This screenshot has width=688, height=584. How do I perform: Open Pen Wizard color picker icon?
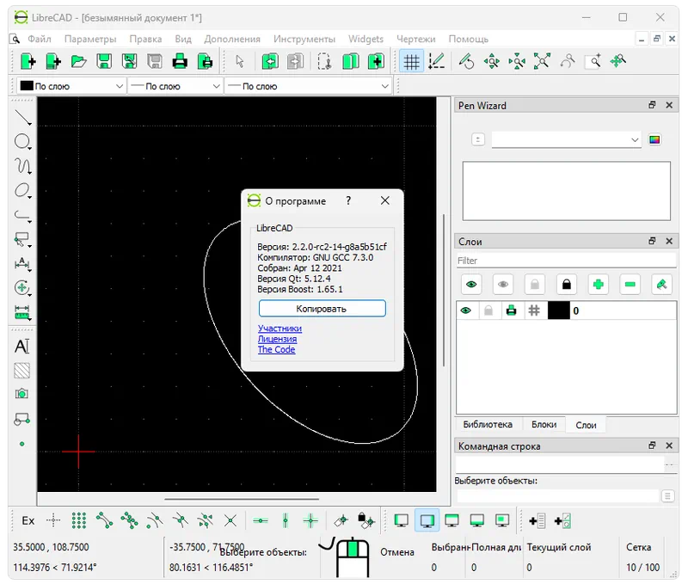click(x=654, y=140)
